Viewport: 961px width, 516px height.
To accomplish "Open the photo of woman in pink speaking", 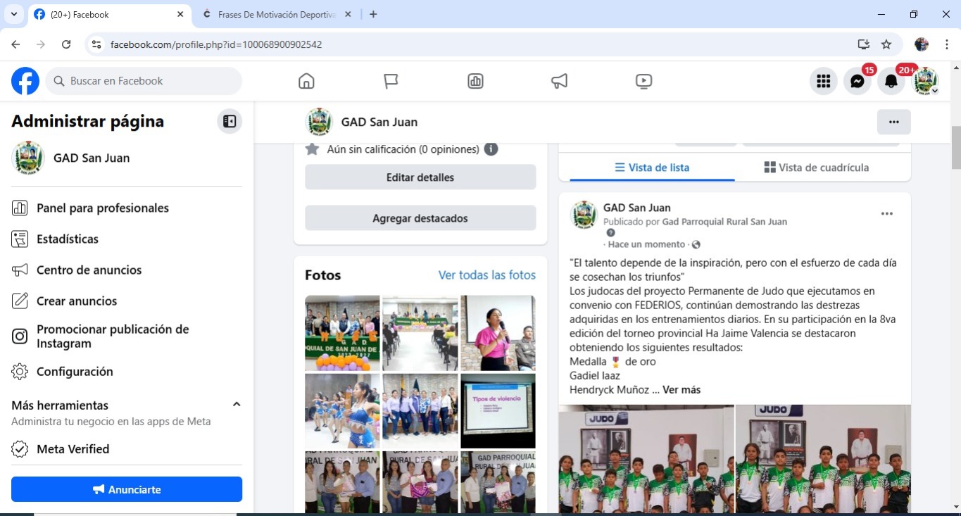I will point(498,333).
